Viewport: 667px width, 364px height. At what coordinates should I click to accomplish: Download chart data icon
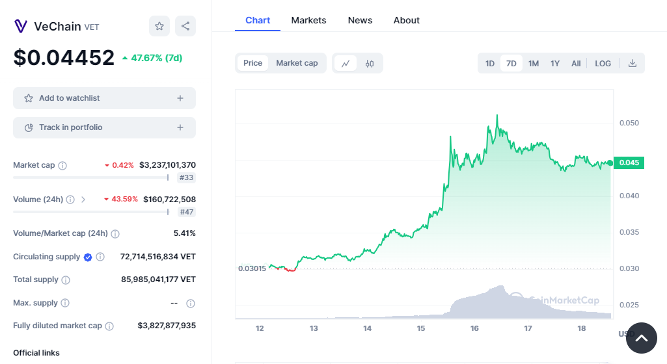(633, 63)
